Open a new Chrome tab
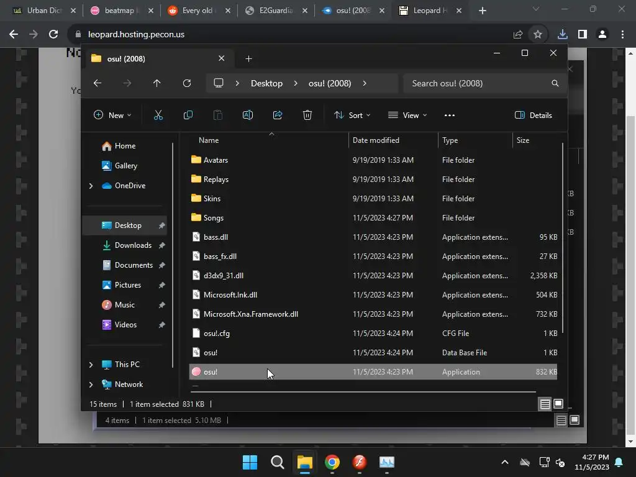 [482, 11]
